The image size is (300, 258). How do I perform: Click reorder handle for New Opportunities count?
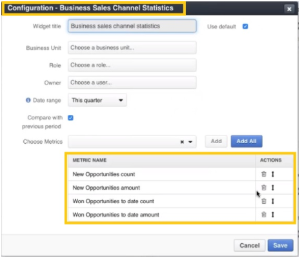(x=273, y=174)
